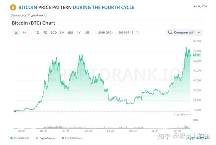Select the 7D time range
Image resolution: width=216 pixels, height=145 pixels.
[x=45, y=32]
